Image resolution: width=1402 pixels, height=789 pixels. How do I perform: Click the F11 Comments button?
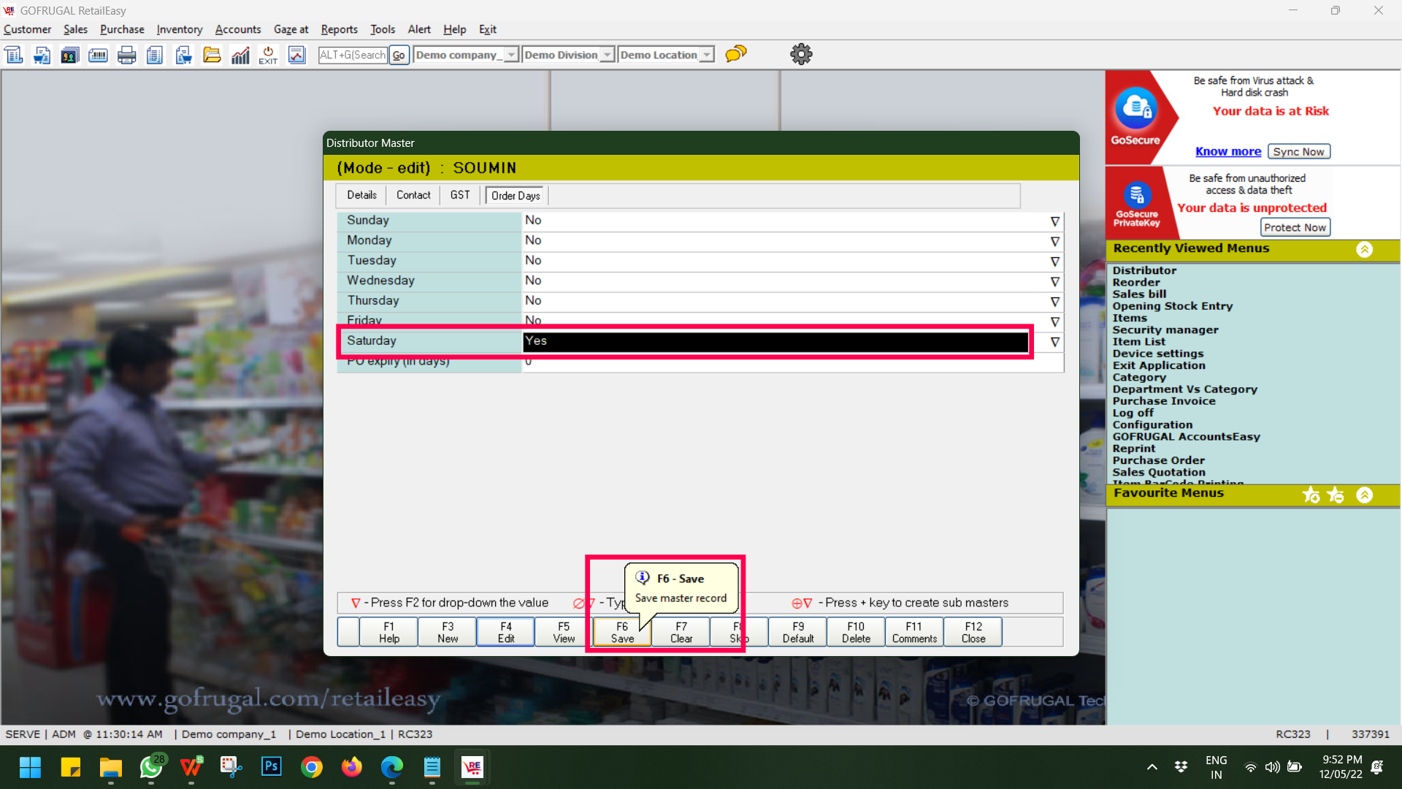pos(913,632)
